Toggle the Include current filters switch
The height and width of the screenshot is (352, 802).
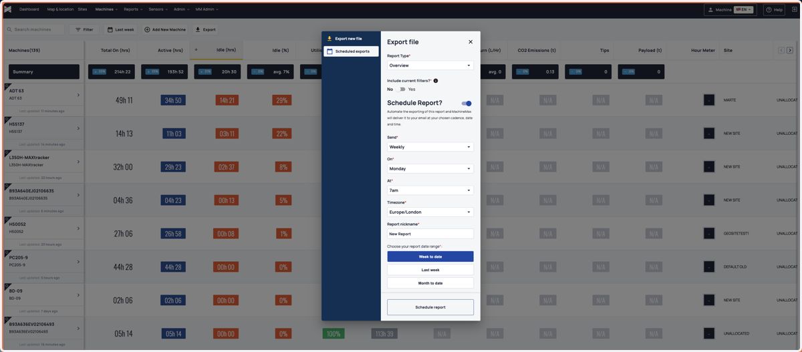400,89
